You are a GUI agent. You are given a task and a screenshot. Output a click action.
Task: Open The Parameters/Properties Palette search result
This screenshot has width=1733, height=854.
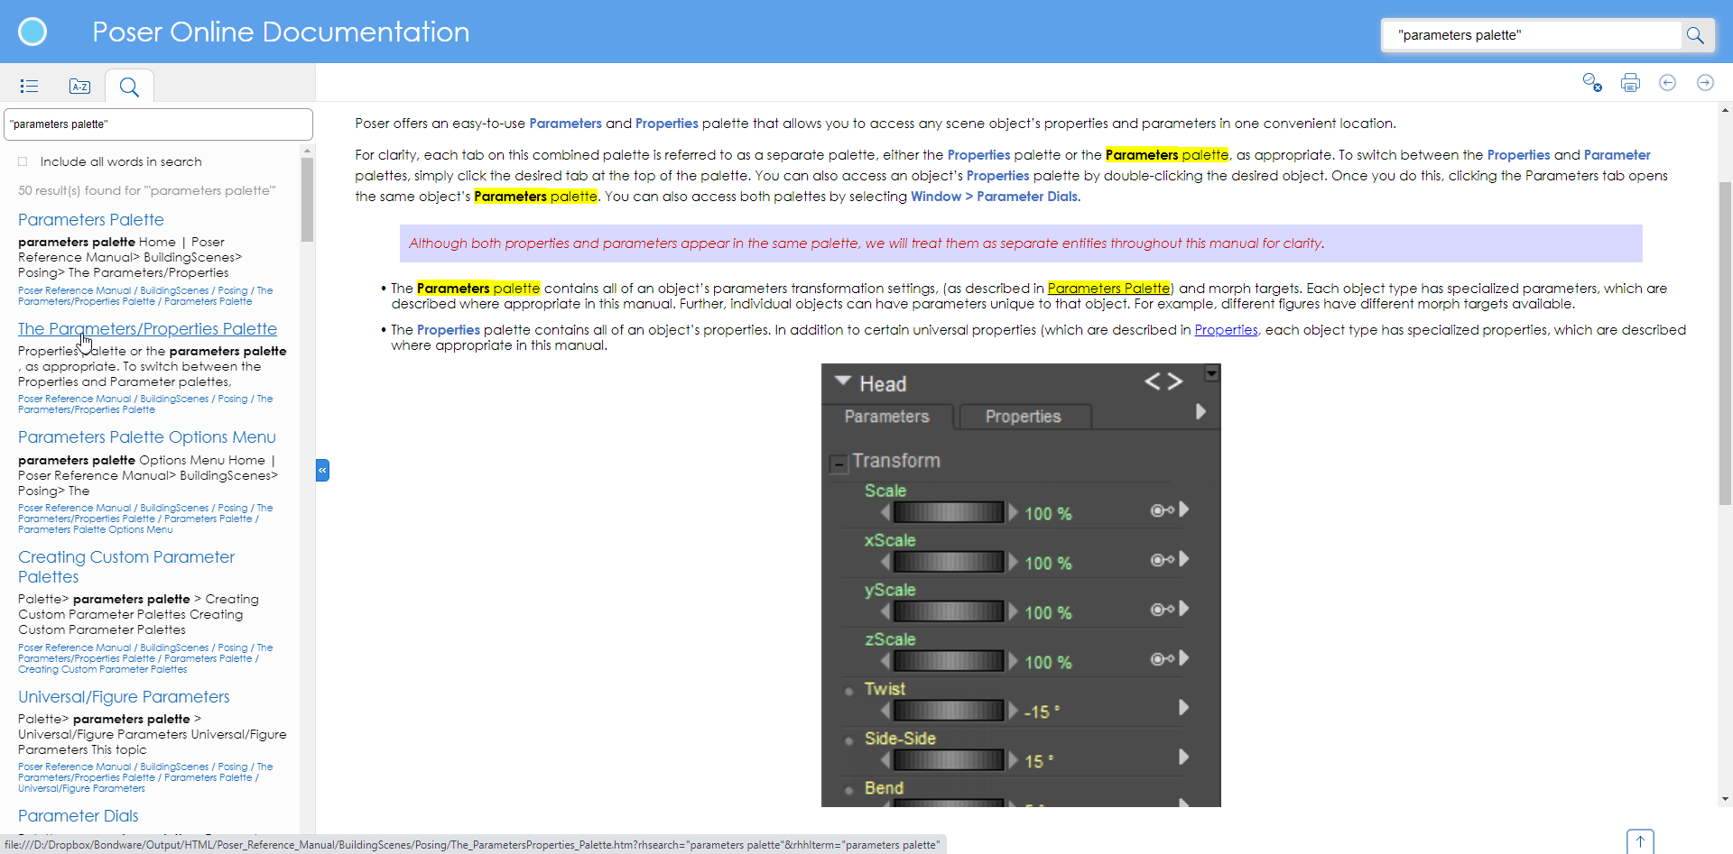(x=147, y=329)
